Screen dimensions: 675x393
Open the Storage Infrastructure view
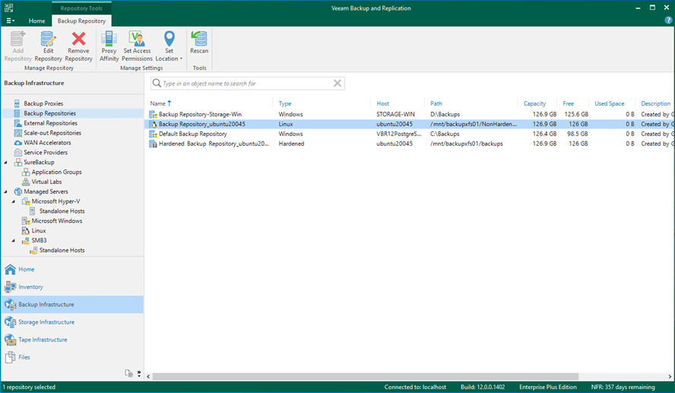46,322
